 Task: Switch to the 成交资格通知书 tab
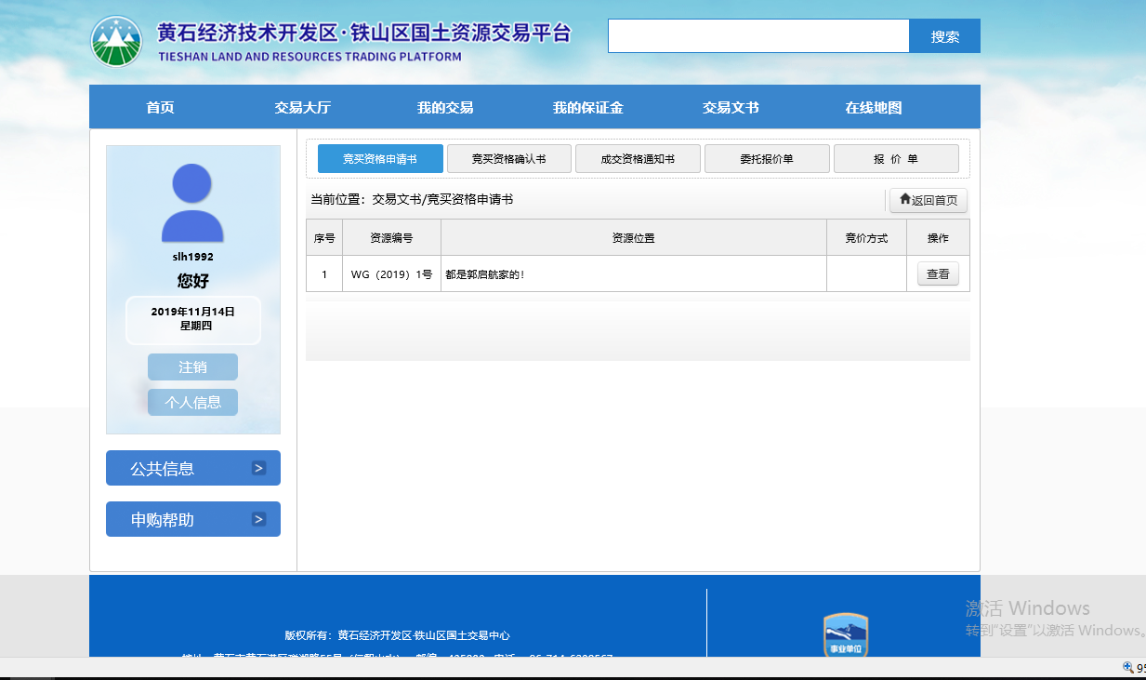(x=638, y=159)
